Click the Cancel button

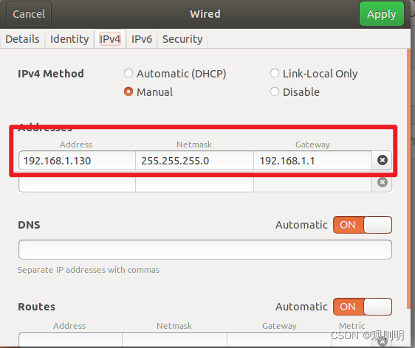click(29, 14)
